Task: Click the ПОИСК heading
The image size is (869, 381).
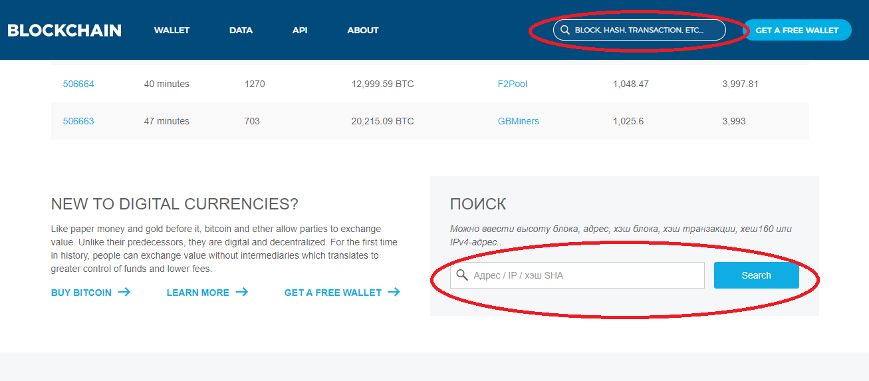Action: 478,204
